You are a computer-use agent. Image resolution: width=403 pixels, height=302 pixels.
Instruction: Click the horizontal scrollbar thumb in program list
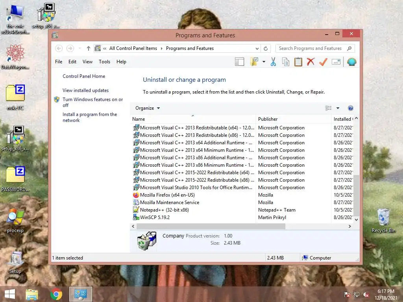tap(211, 226)
